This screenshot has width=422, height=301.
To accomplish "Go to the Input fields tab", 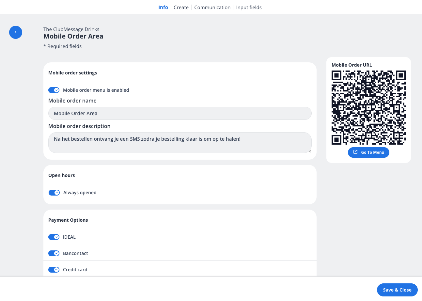I will coord(249,7).
